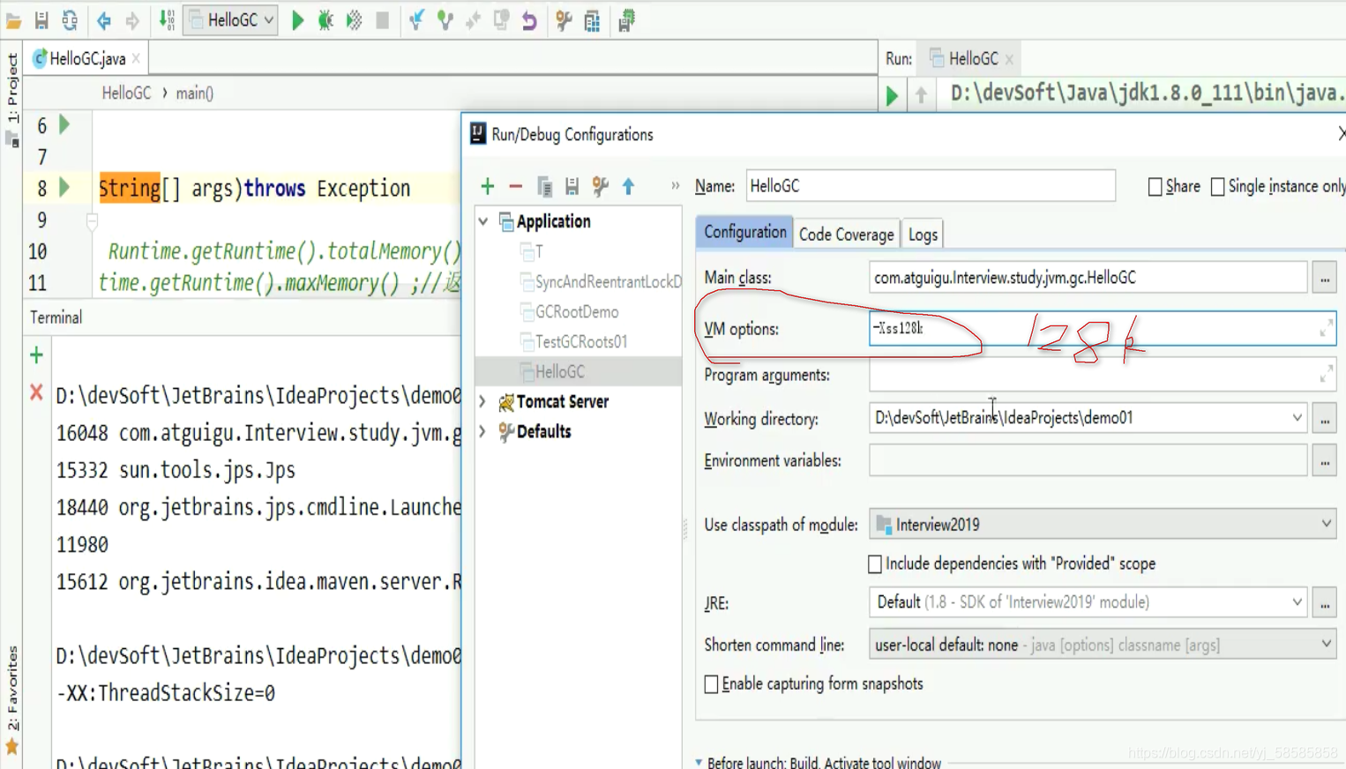The image size is (1346, 769).
Task: Expand the Tomcat Server node
Action: (482, 402)
